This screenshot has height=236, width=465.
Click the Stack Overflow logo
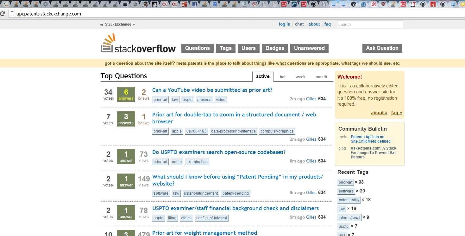138,44
